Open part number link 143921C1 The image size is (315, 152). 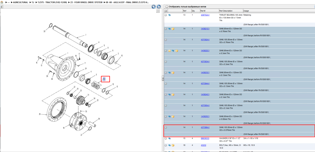tap(205, 29)
